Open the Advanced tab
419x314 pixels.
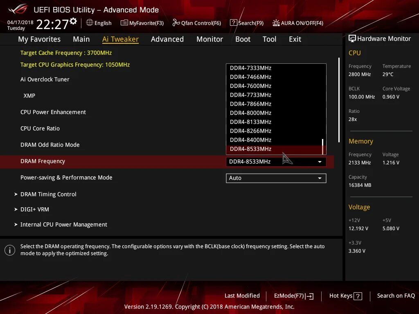coord(167,39)
